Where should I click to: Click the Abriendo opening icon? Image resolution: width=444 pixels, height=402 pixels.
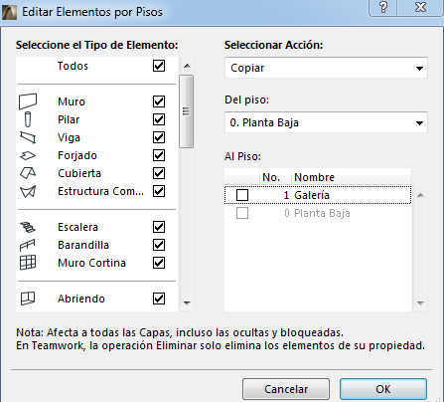(x=28, y=299)
